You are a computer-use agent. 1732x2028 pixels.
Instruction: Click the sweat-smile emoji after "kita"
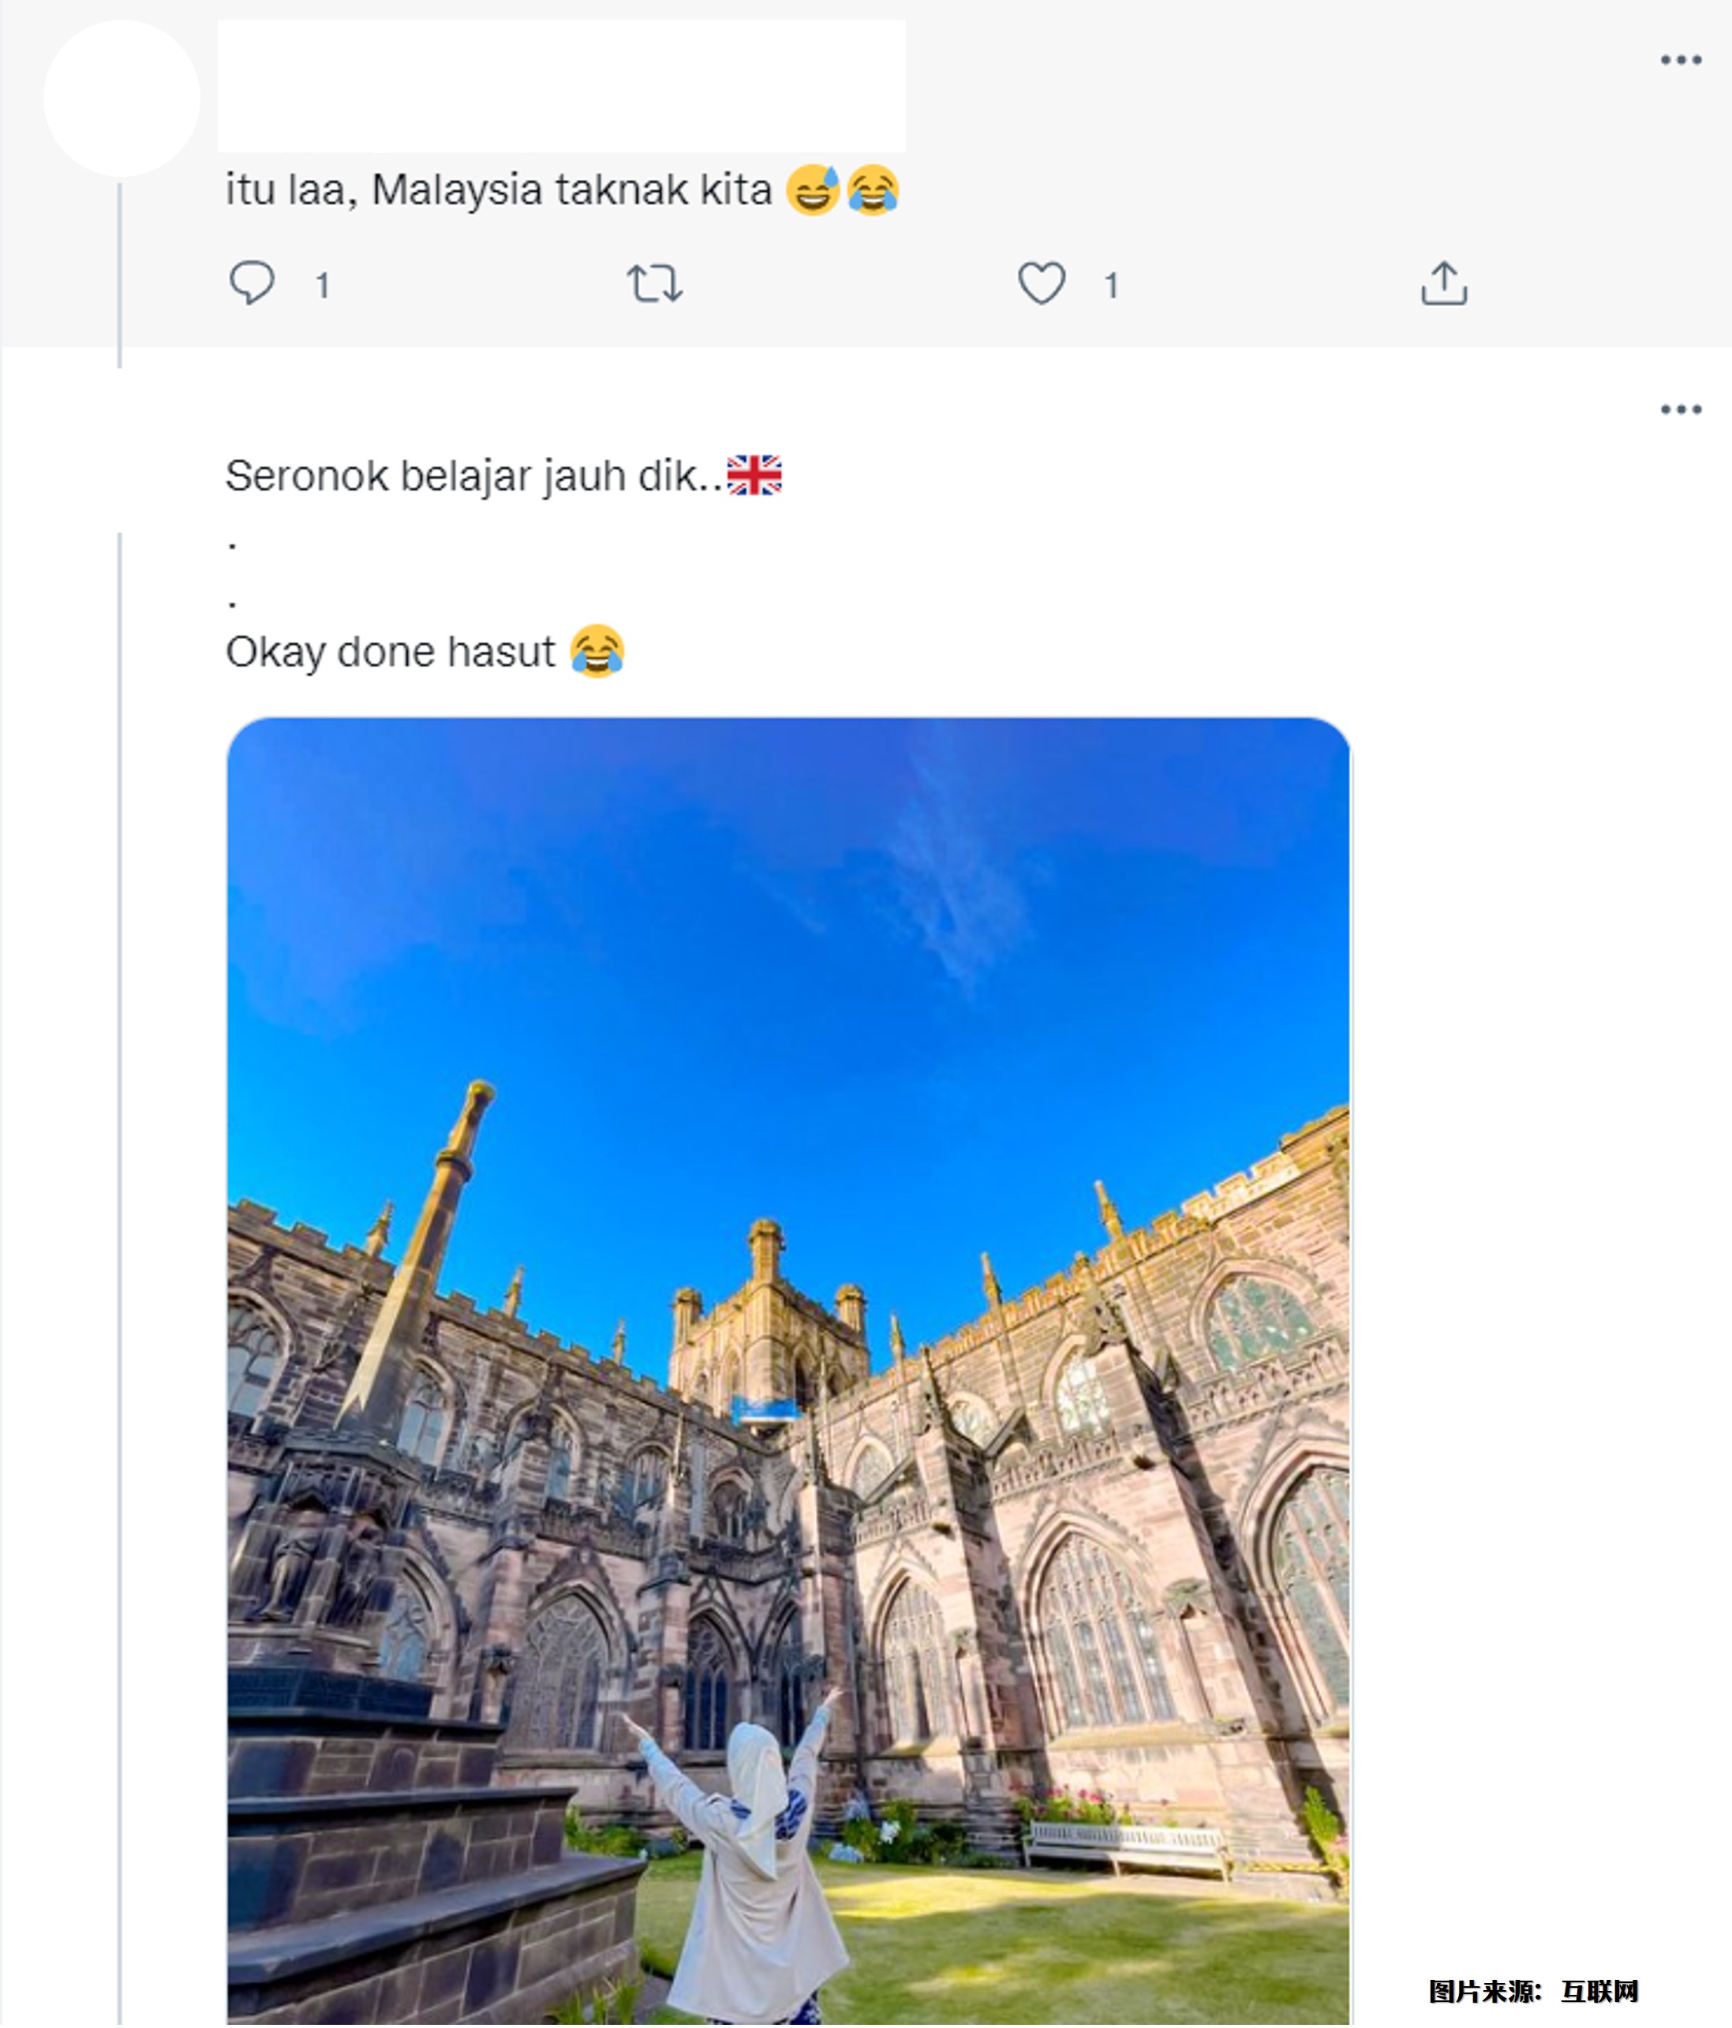pyautogui.click(x=814, y=189)
